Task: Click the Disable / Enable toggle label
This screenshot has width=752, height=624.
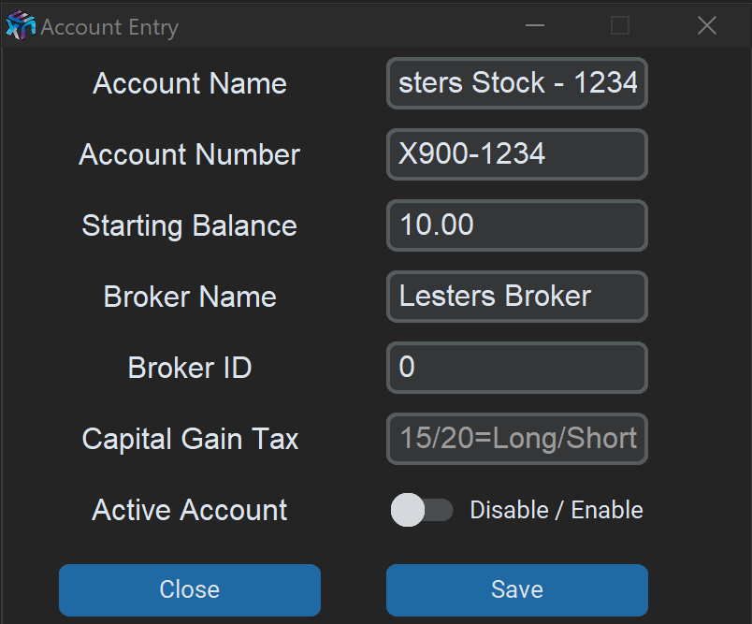Action: 557,510
